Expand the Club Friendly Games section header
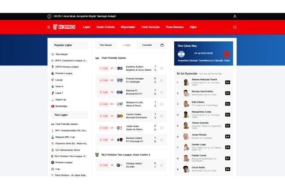Image resolution: width=285 pixels, height=189 pixels. (114, 58)
